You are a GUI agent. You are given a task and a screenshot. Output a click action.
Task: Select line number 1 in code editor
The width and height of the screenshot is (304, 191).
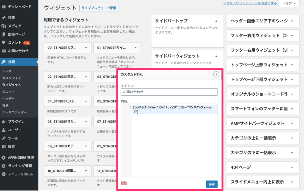point(130,107)
